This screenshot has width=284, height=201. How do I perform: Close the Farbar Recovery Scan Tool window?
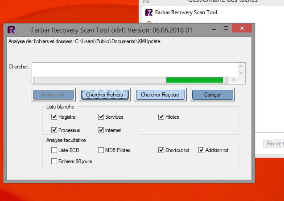tap(242, 28)
